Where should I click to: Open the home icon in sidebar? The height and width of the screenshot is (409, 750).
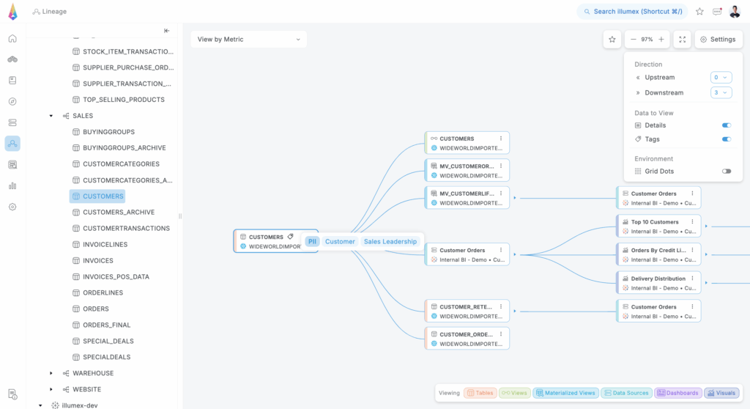[x=12, y=38]
